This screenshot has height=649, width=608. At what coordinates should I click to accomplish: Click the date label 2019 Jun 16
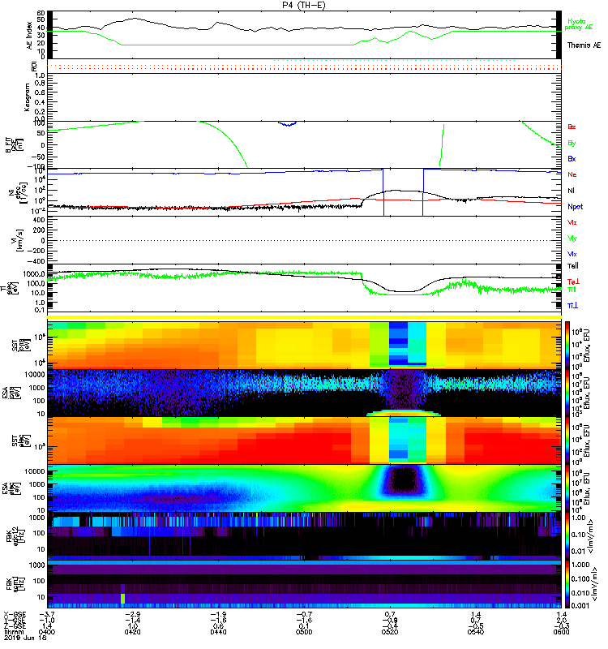tap(25, 638)
